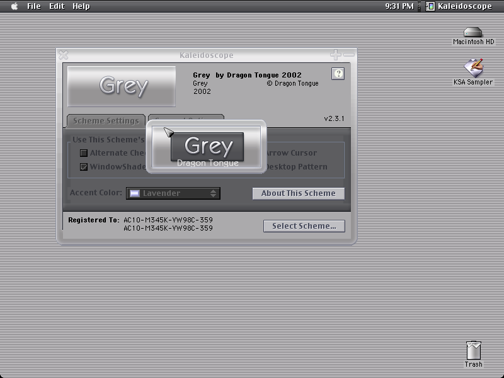Select the Trash icon on the desktop

tap(474, 354)
